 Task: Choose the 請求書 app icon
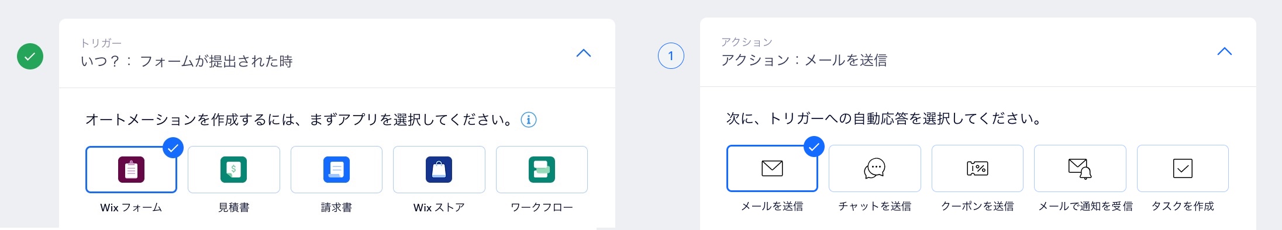(336, 170)
